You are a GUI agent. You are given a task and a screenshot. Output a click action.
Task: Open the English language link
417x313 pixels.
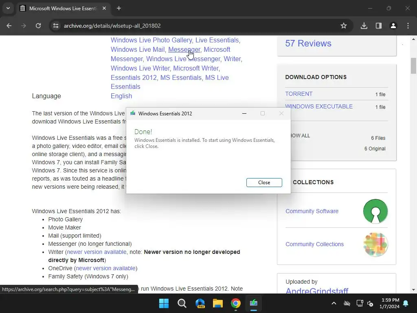121,96
